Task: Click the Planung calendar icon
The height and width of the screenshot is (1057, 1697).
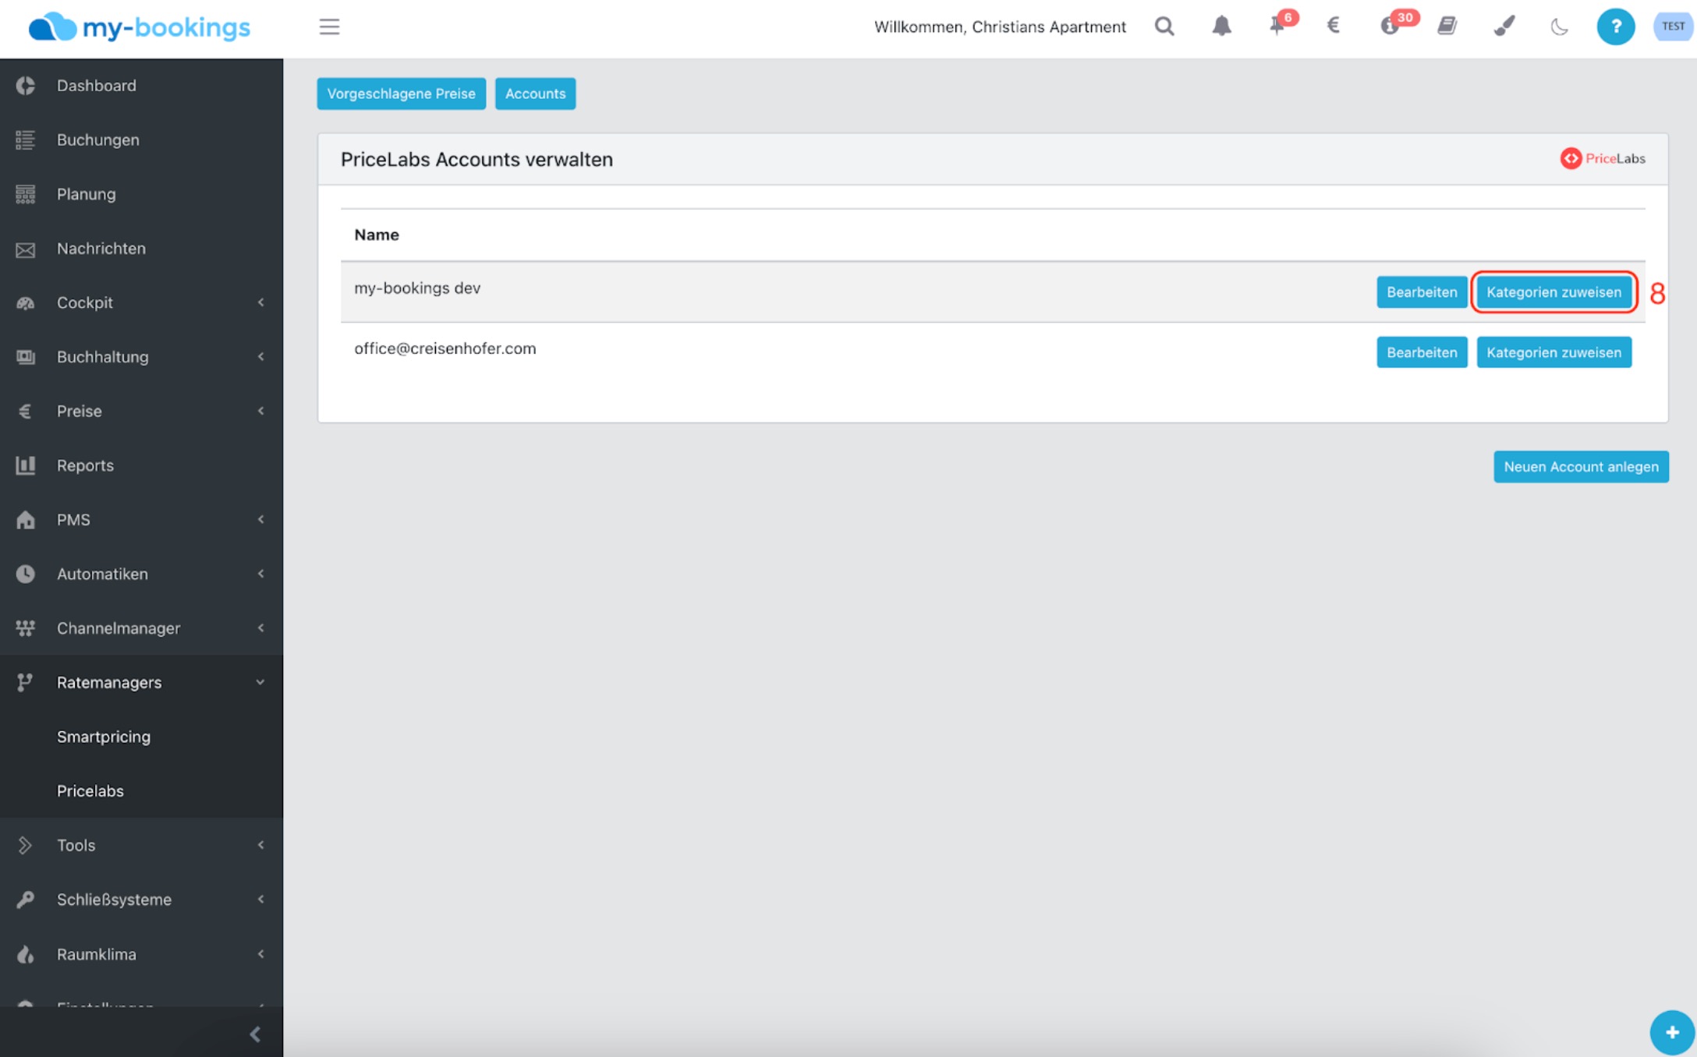Action: tap(25, 194)
